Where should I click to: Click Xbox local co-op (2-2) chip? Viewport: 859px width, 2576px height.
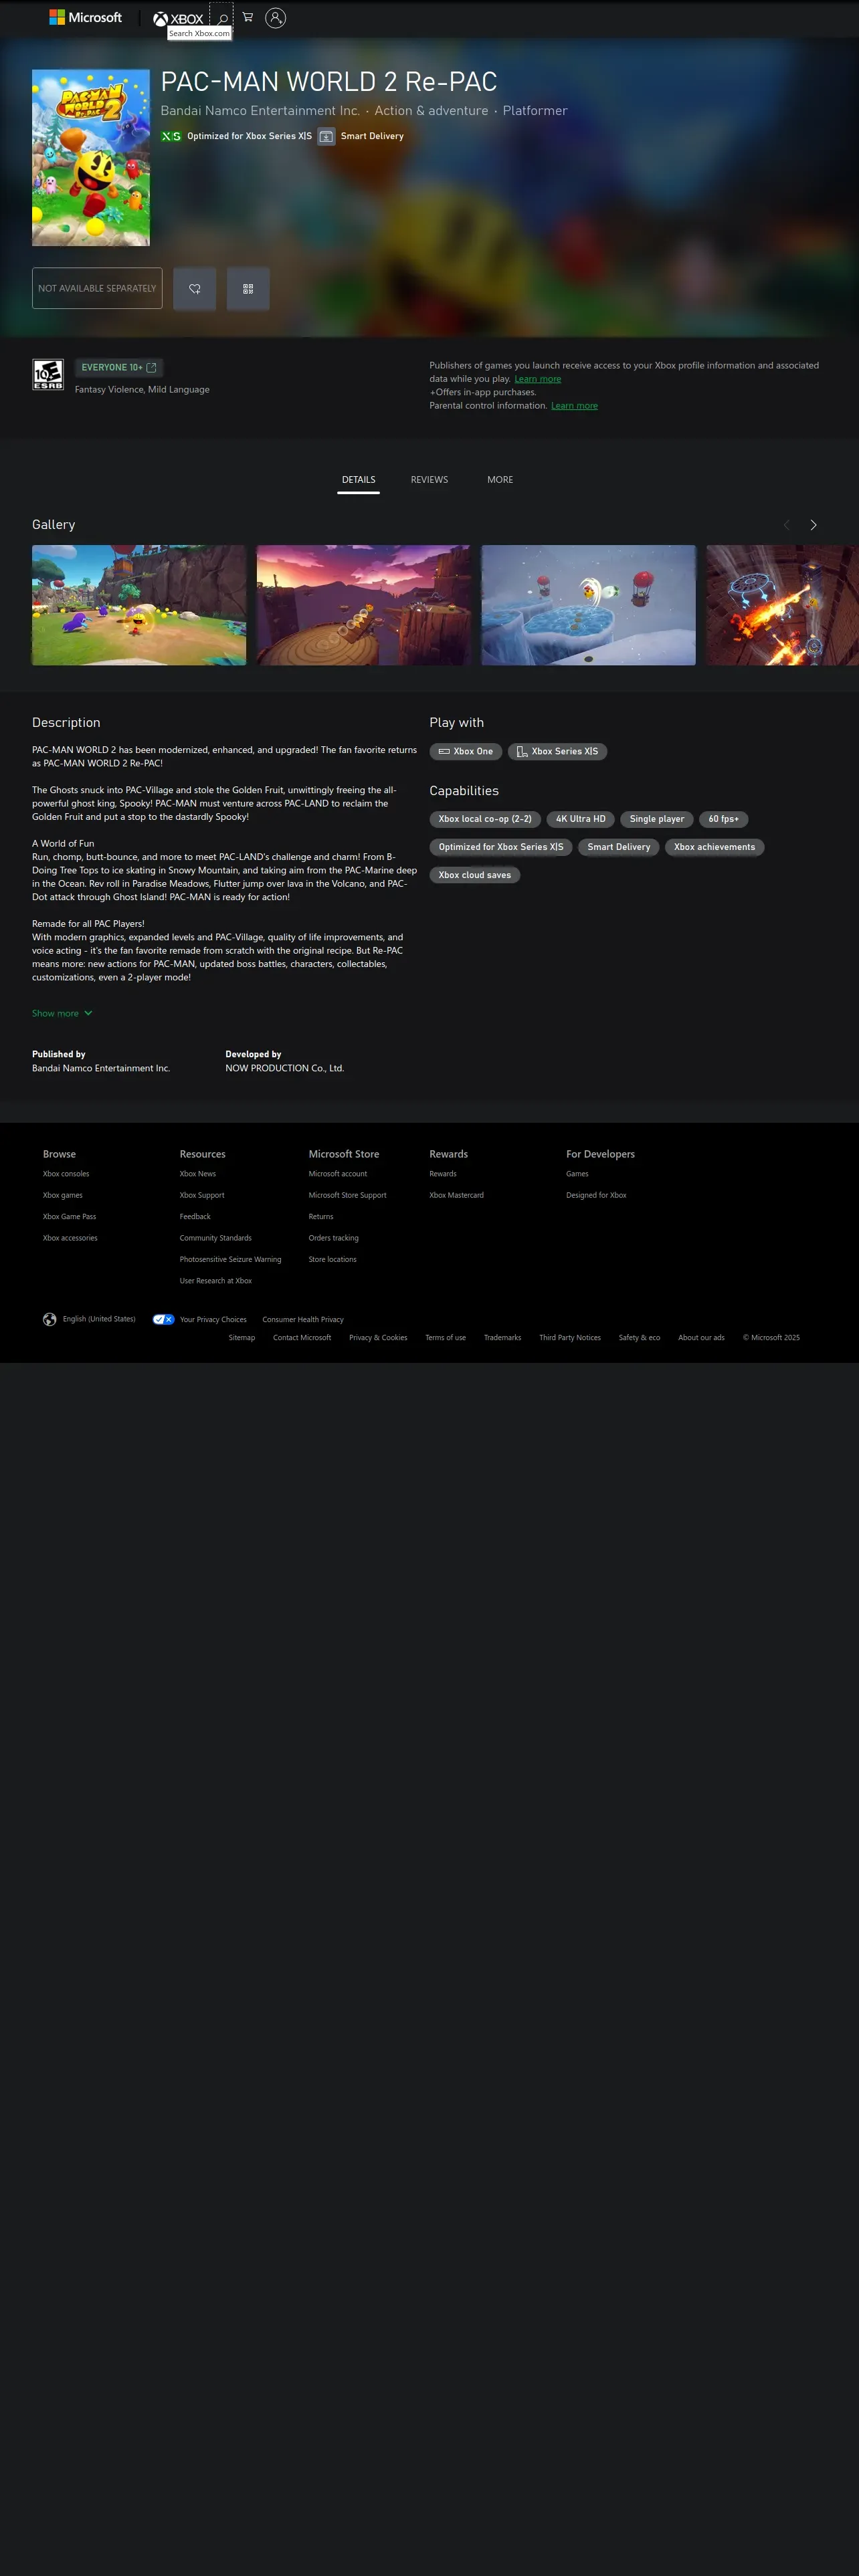(485, 819)
